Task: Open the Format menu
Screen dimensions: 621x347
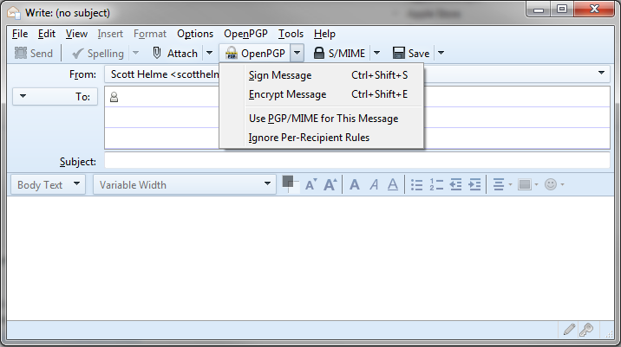Action: click(150, 34)
